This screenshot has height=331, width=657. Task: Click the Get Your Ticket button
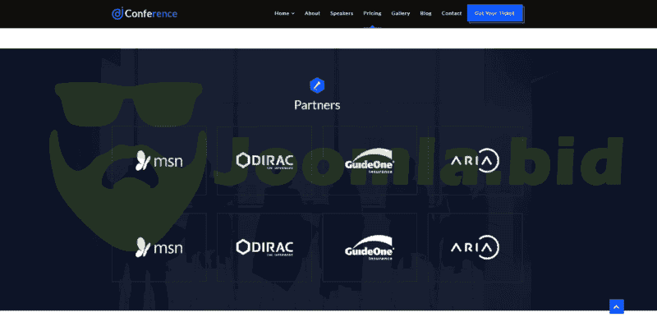tap(494, 13)
